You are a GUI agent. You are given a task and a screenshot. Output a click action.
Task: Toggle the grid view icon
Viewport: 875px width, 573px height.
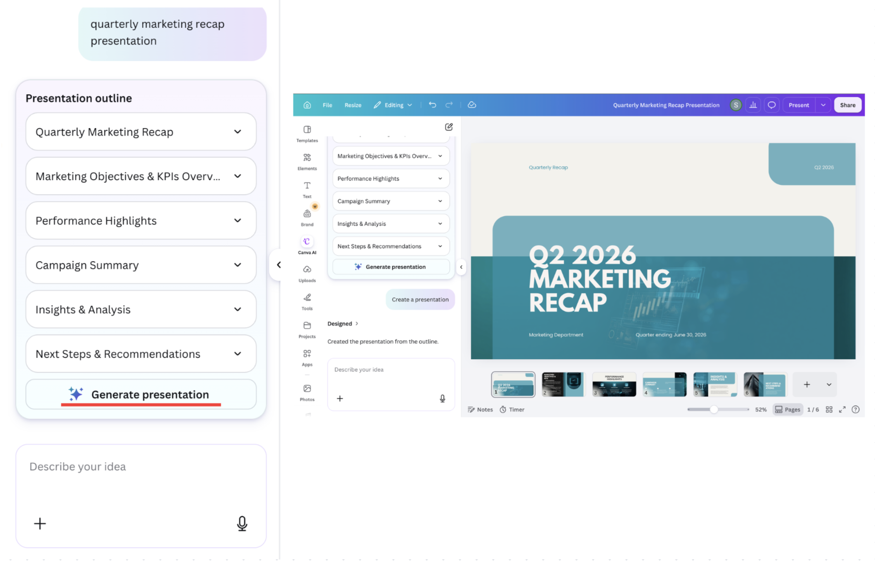point(829,409)
